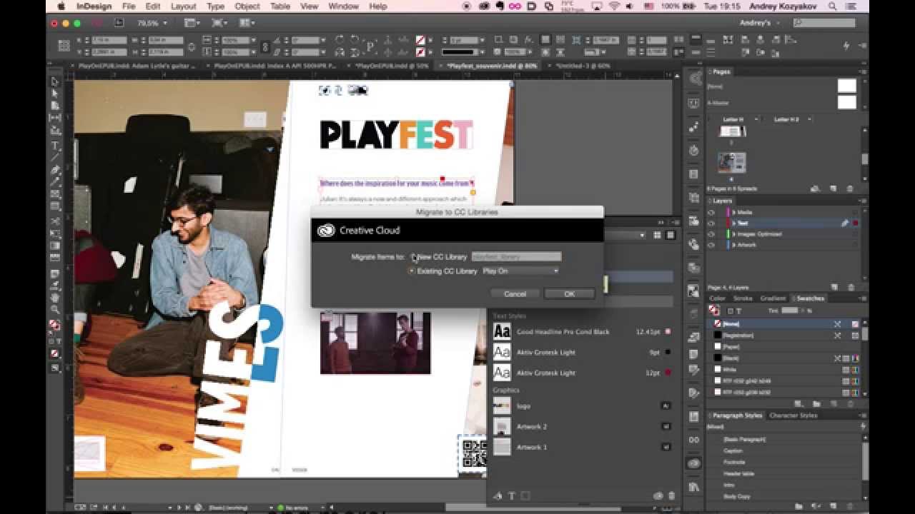Expand the Media layer
Image resolution: width=915 pixels, height=514 pixels.
(x=734, y=212)
